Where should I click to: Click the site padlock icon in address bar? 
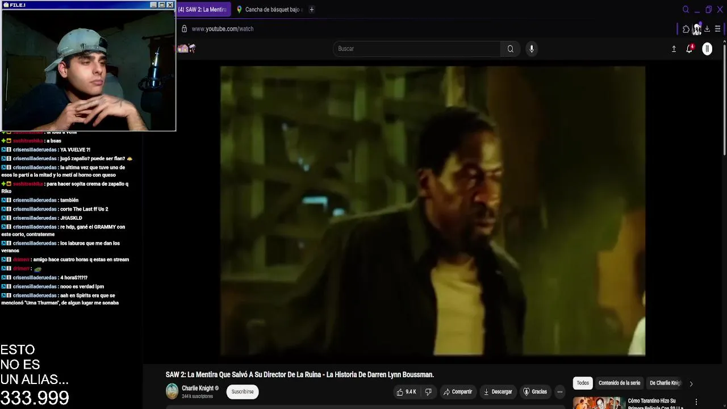coord(184,28)
